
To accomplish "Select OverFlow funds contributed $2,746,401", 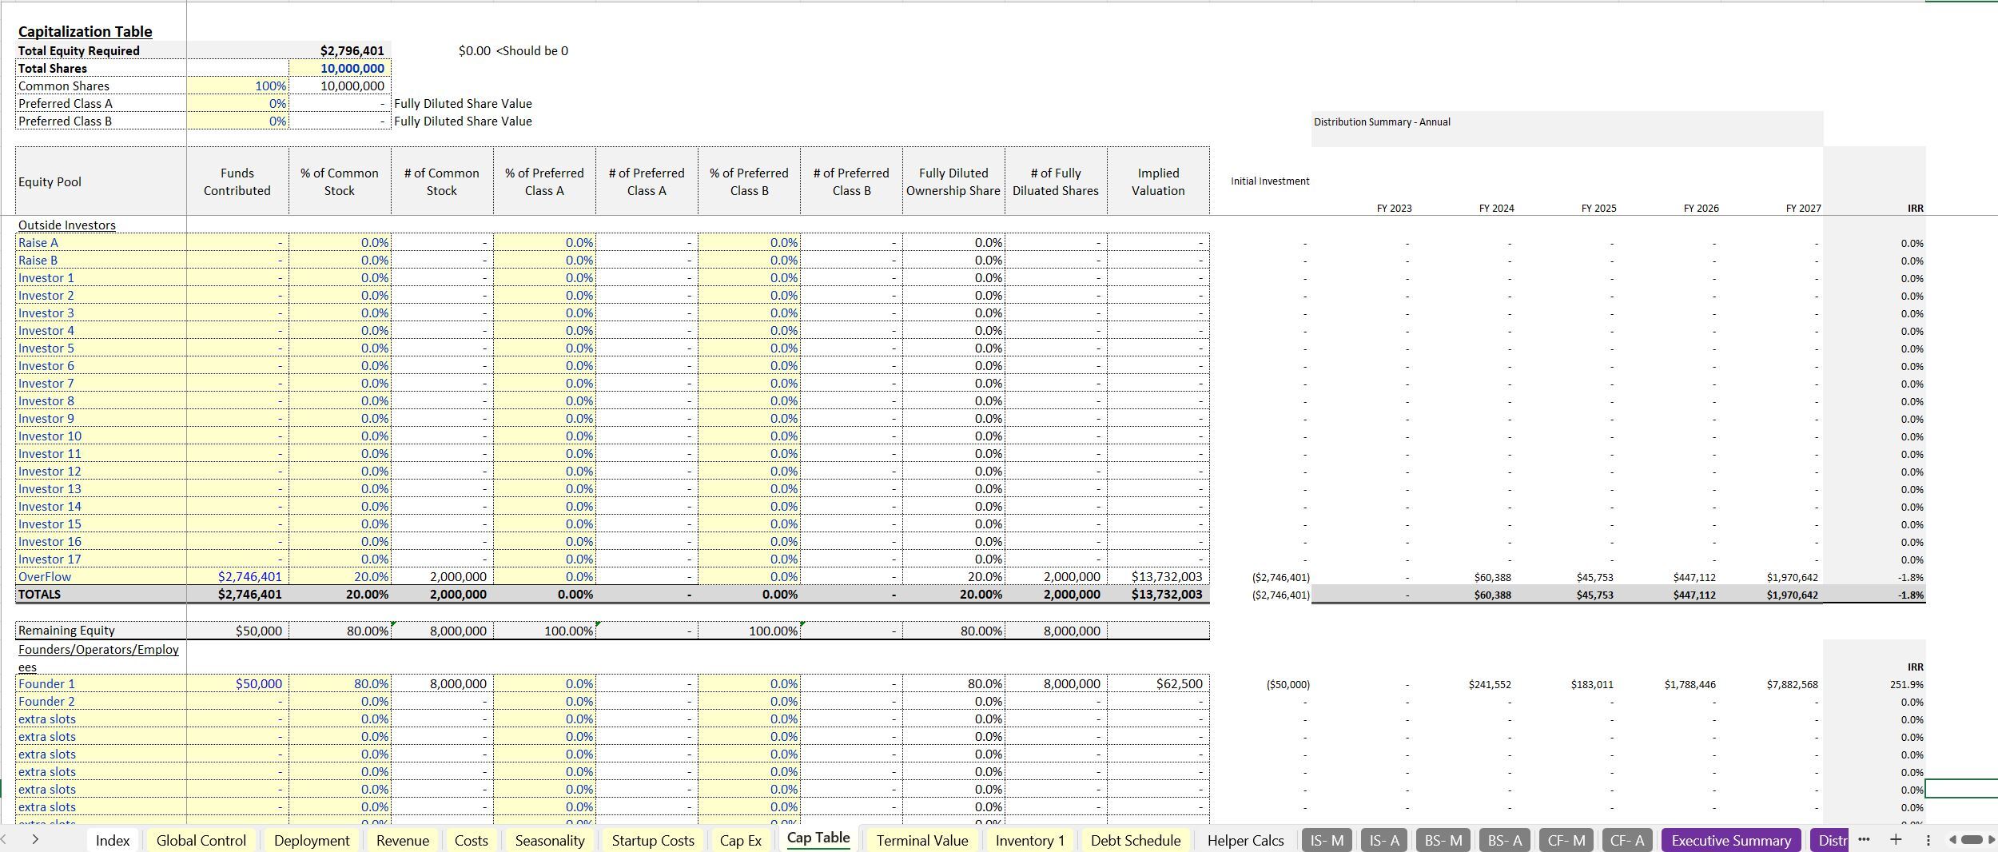I will (238, 576).
